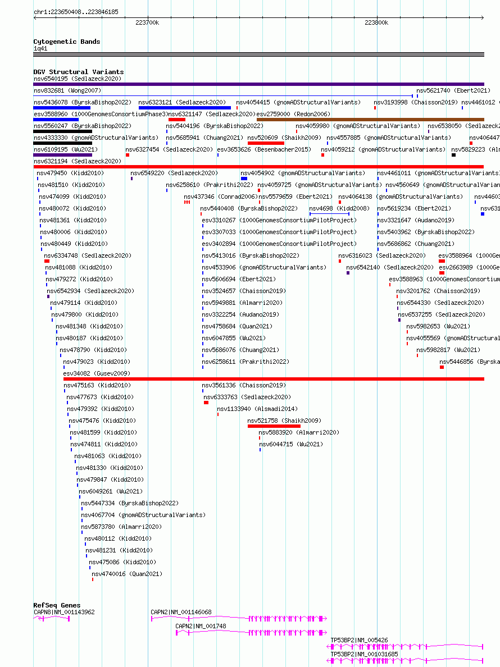Open the TP53BP2|NM_001031685 gene label
Image resolution: width=500 pixels, height=667 pixels.
(364, 655)
